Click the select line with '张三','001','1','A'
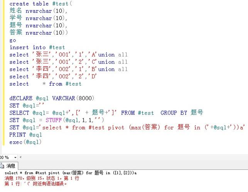The image size is (248, 192). (x=68, y=55)
